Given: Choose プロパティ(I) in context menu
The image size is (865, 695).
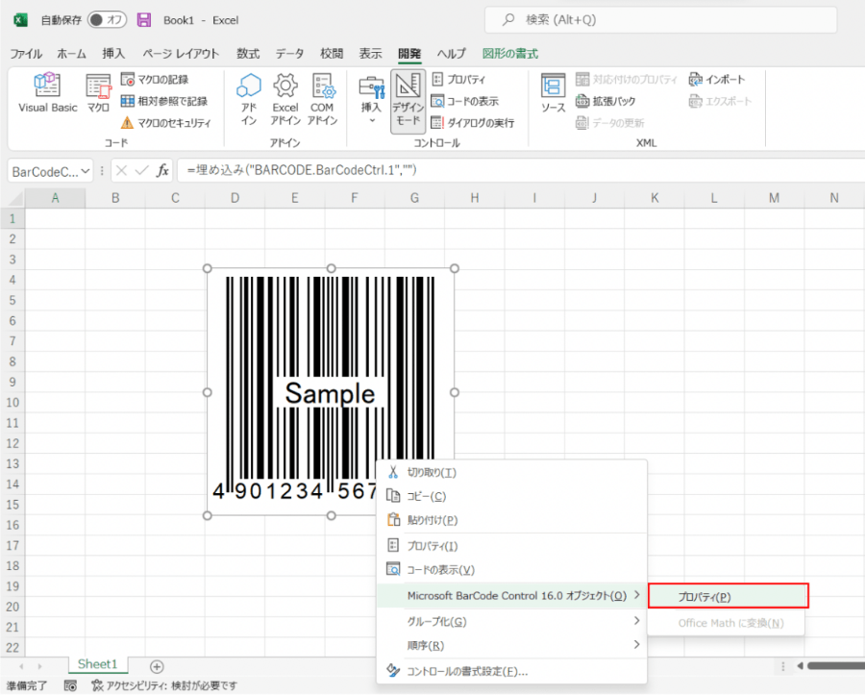Looking at the screenshot, I should (511, 545).
